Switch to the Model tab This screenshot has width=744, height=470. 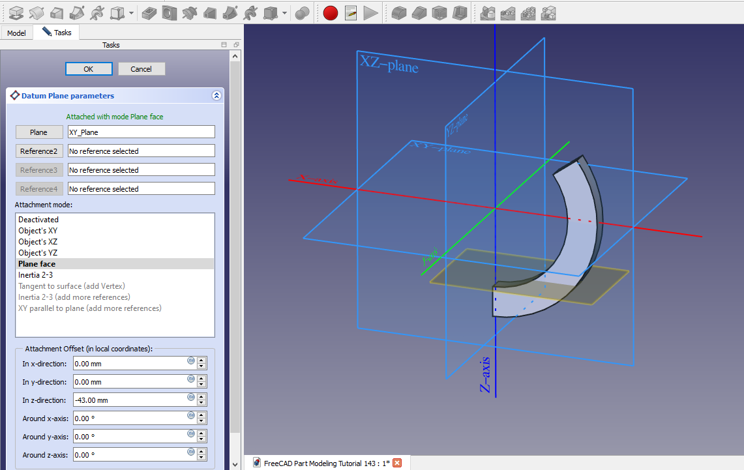pyautogui.click(x=16, y=33)
